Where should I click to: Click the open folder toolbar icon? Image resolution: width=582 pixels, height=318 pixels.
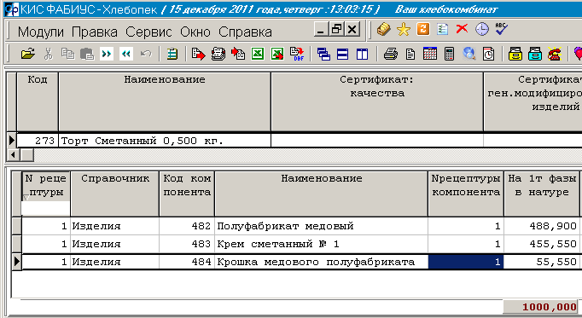[x=28, y=54]
